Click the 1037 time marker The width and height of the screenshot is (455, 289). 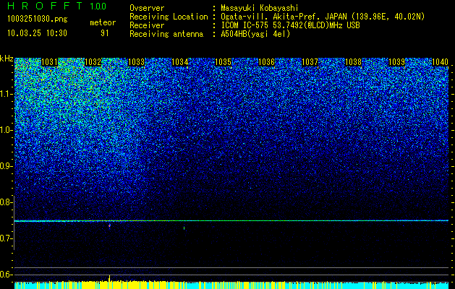click(x=310, y=62)
